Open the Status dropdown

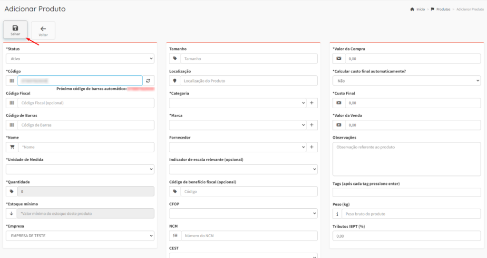click(x=80, y=59)
